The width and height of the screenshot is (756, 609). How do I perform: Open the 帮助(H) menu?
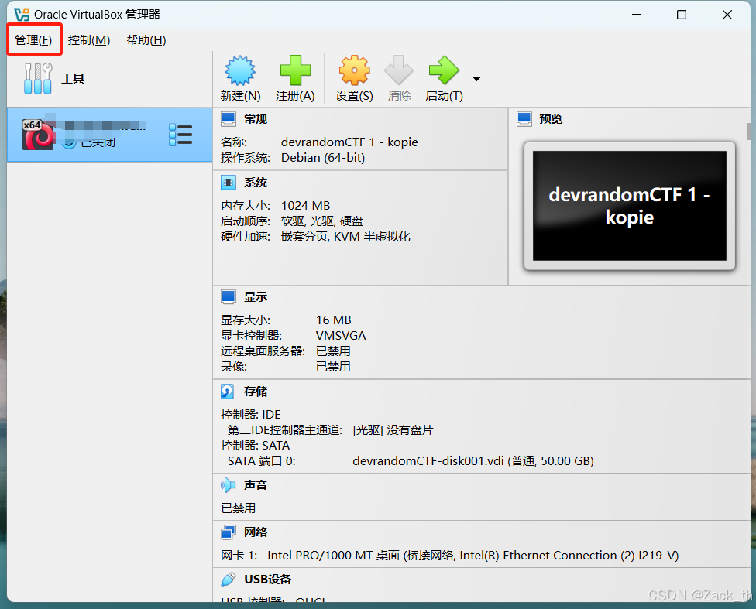[146, 40]
